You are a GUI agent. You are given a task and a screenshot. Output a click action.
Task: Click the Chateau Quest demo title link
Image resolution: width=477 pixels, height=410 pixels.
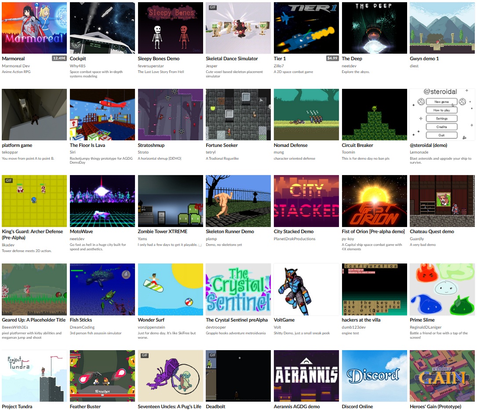pyautogui.click(x=432, y=231)
